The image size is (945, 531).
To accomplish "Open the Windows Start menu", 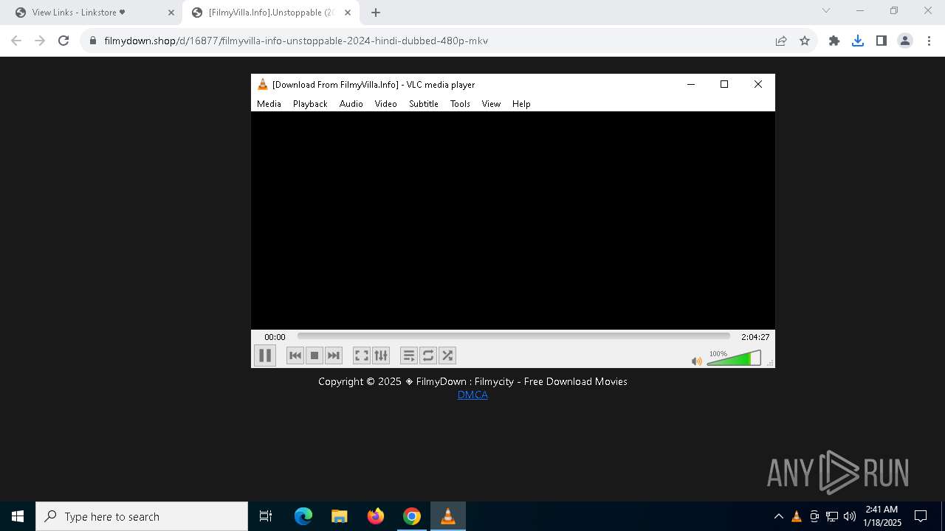I will tap(18, 516).
